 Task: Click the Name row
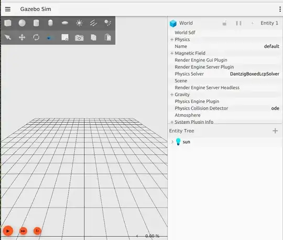225,46
